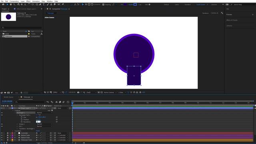The height and width of the screenshot is (144, 256).
Task: Open the File menu
Action: pyautogui.click(x=2, y=1)
